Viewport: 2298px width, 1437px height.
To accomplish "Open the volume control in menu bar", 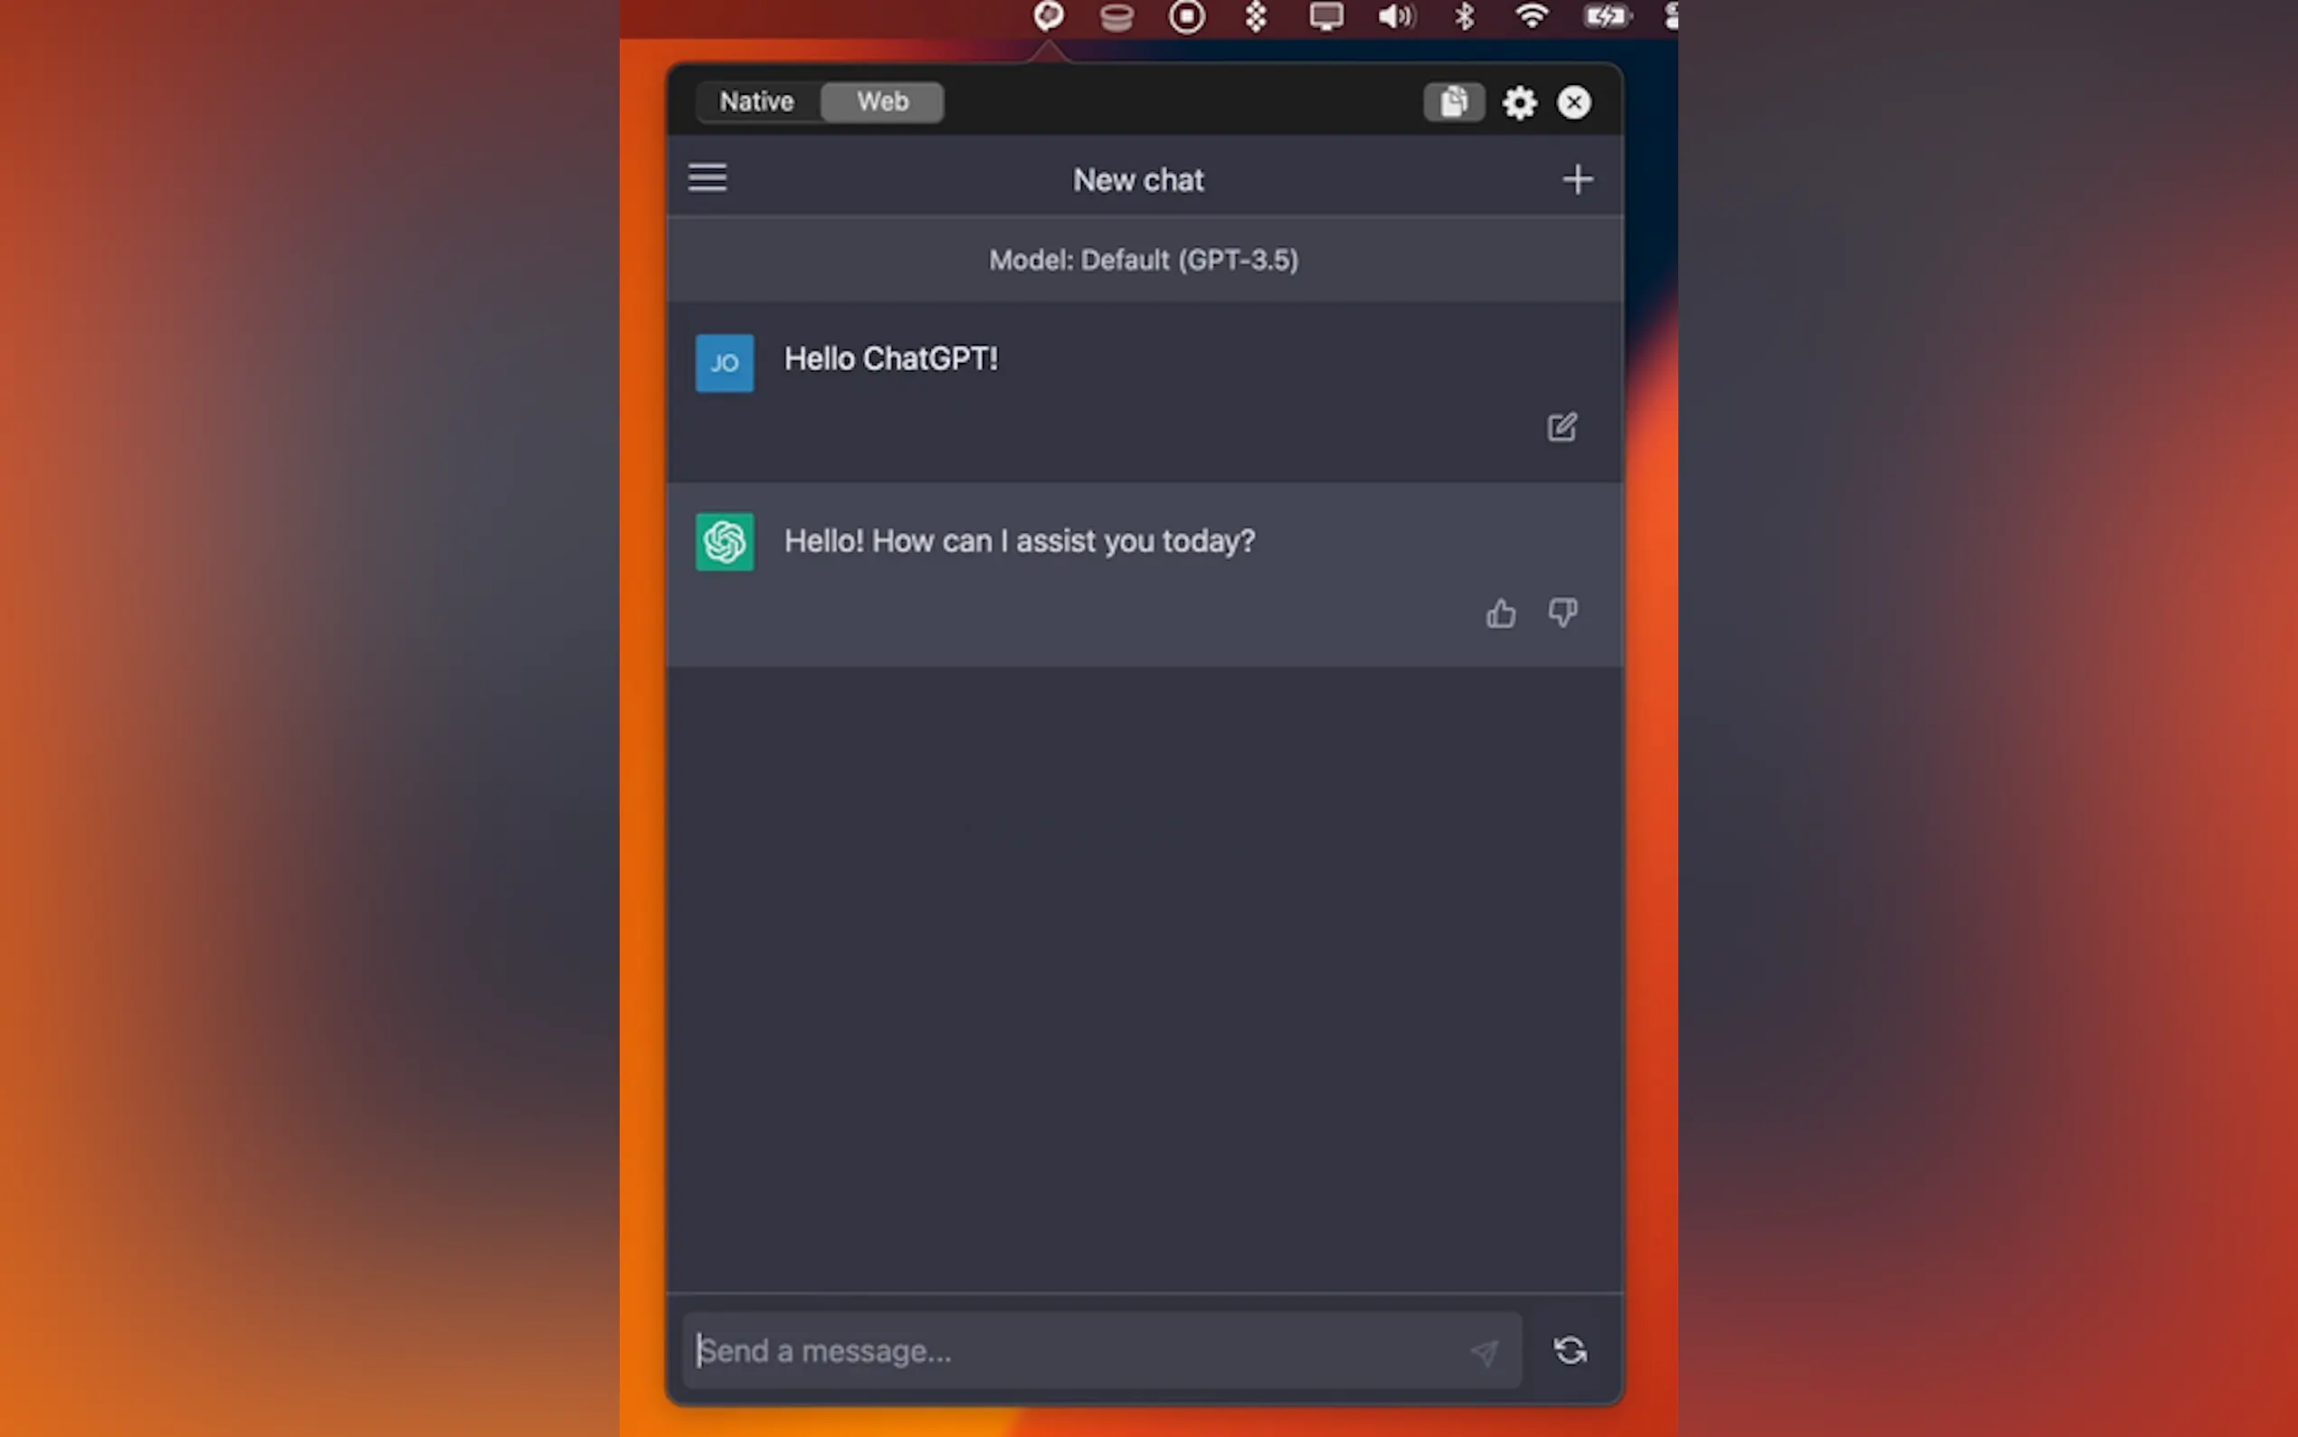I will click(1397, 16).
